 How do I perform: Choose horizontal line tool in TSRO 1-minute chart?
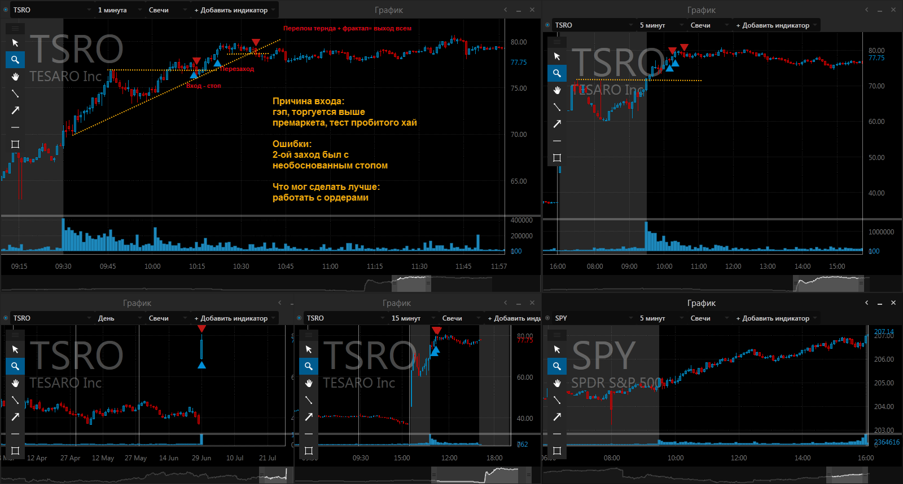pyautogui.click(x=15, y=127)
